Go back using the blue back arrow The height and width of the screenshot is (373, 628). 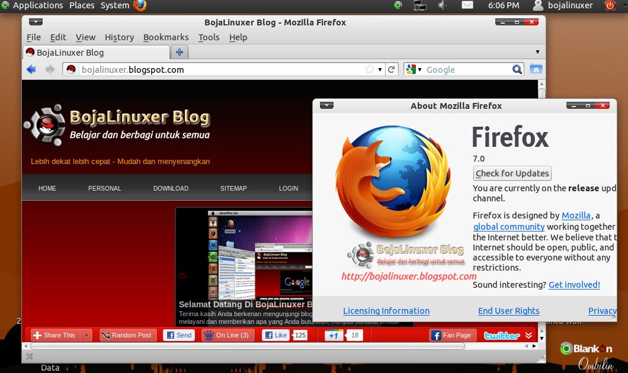pos(31,70)
